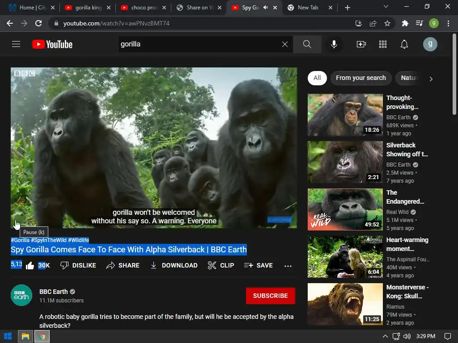Open volume control in system tray
Screen dimensions: 458x343
(407, 336)
